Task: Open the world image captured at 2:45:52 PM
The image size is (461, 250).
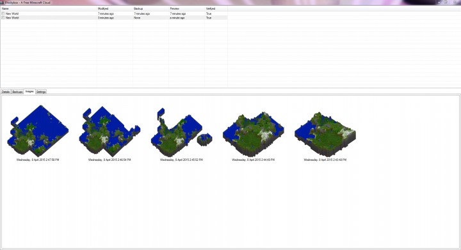Action: click(181, 132)
